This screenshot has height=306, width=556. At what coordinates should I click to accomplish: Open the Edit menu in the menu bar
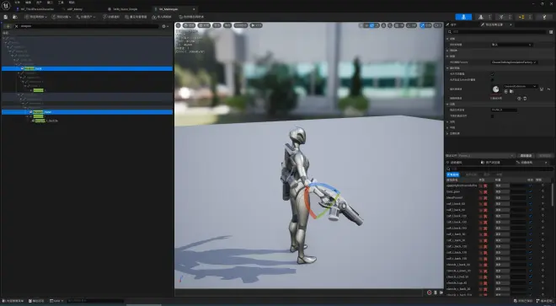point(28,3)
